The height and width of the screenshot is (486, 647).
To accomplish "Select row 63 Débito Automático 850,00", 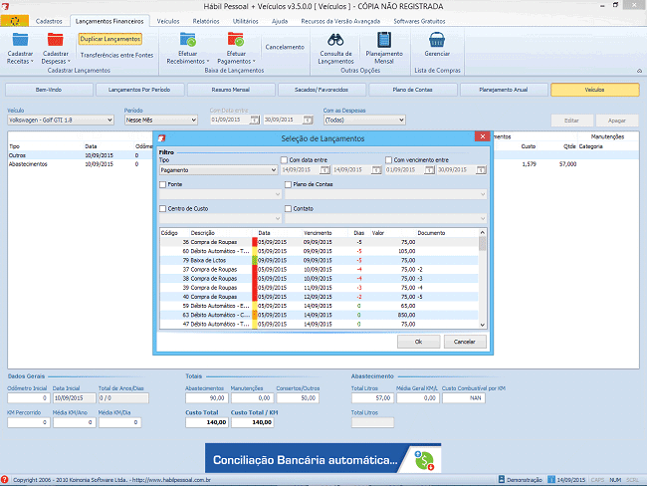I will coord(319,315).
